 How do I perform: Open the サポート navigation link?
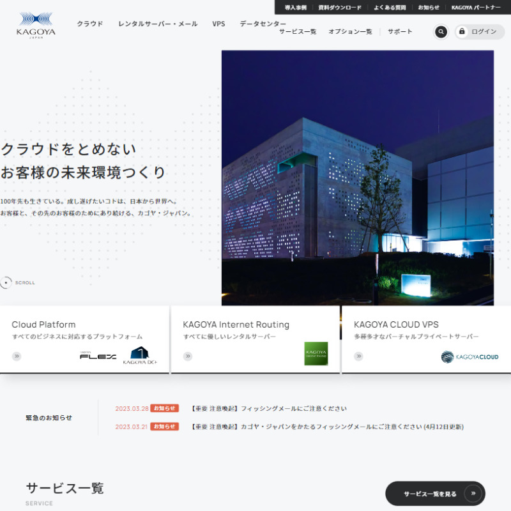point(400,31)
